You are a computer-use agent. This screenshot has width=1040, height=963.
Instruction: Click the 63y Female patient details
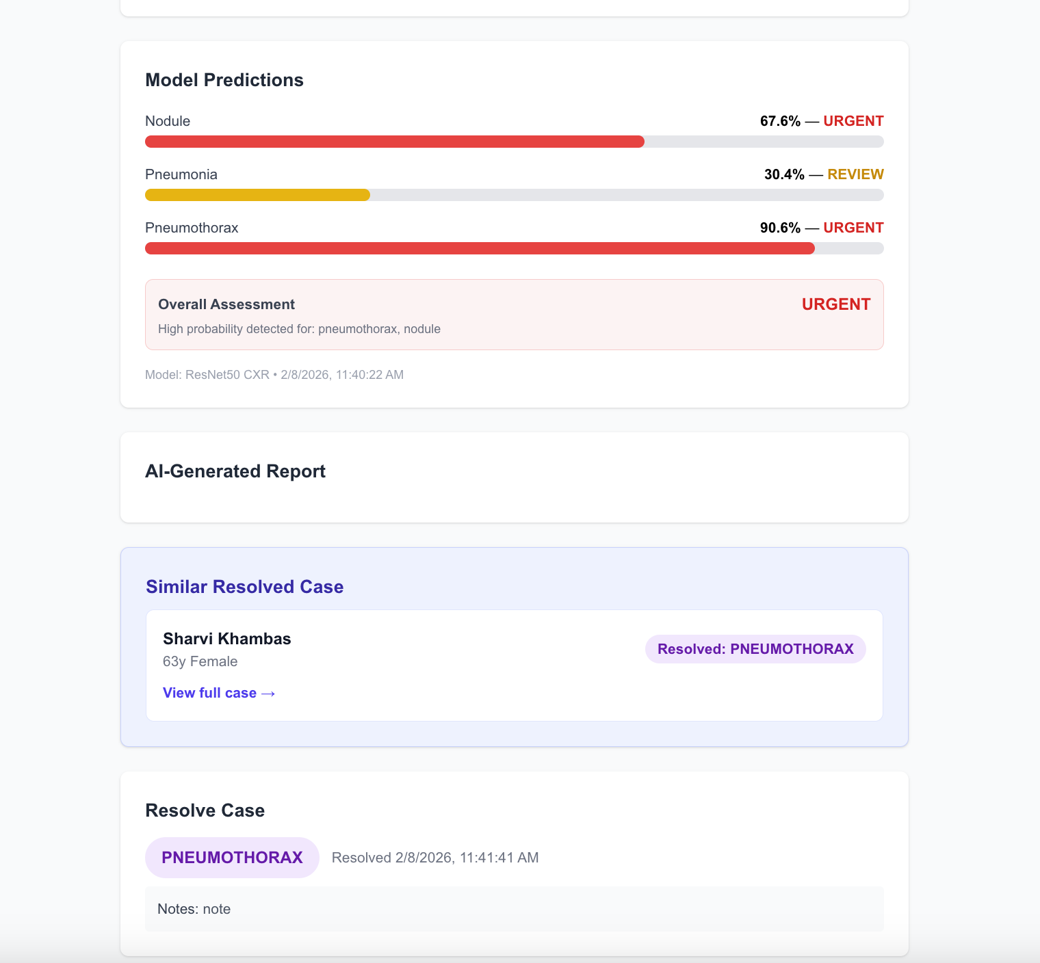[x=200, y=661]
